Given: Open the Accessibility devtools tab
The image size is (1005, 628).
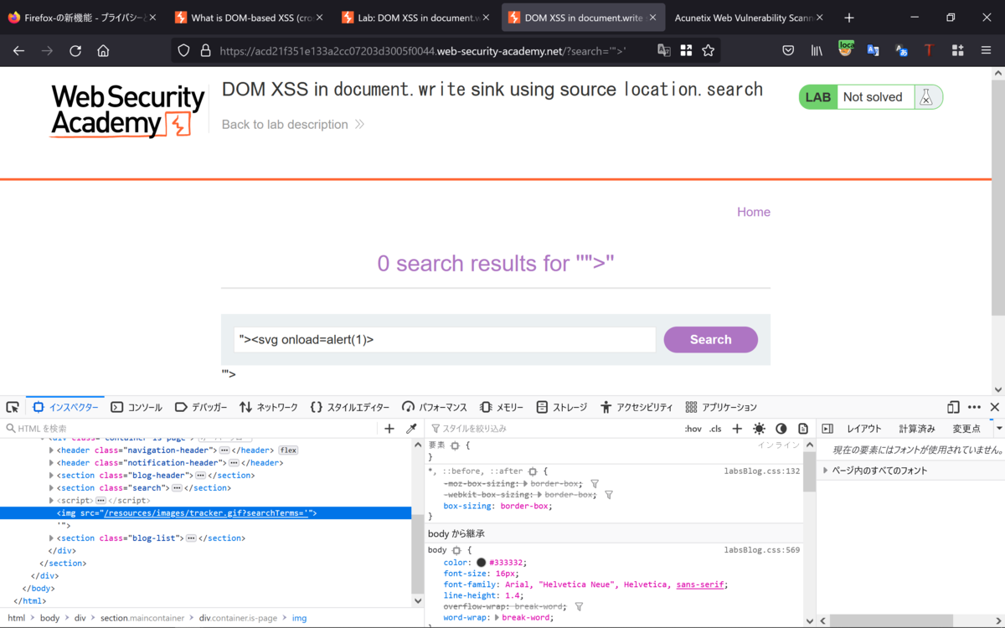Looking at the screenshot, I should pos(636,407).
